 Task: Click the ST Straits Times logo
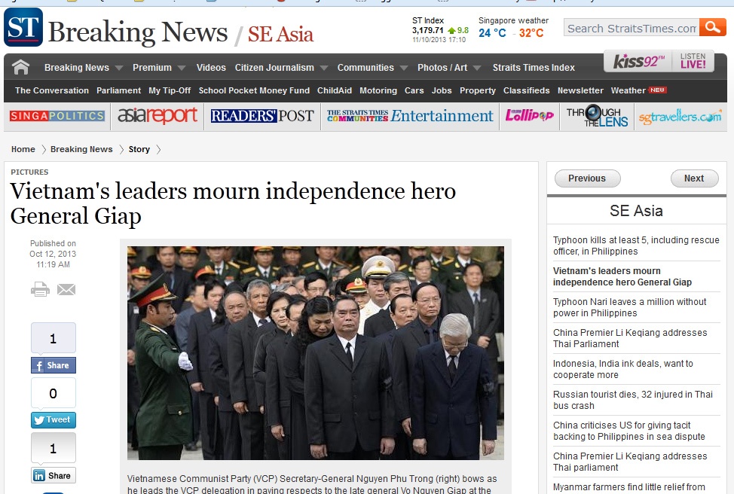point(23,28)
